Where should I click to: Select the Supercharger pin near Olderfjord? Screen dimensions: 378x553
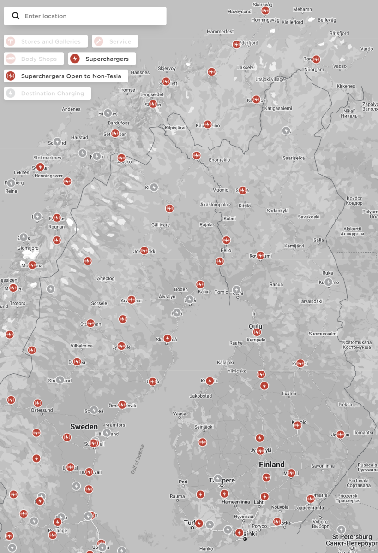pos(236,44)
